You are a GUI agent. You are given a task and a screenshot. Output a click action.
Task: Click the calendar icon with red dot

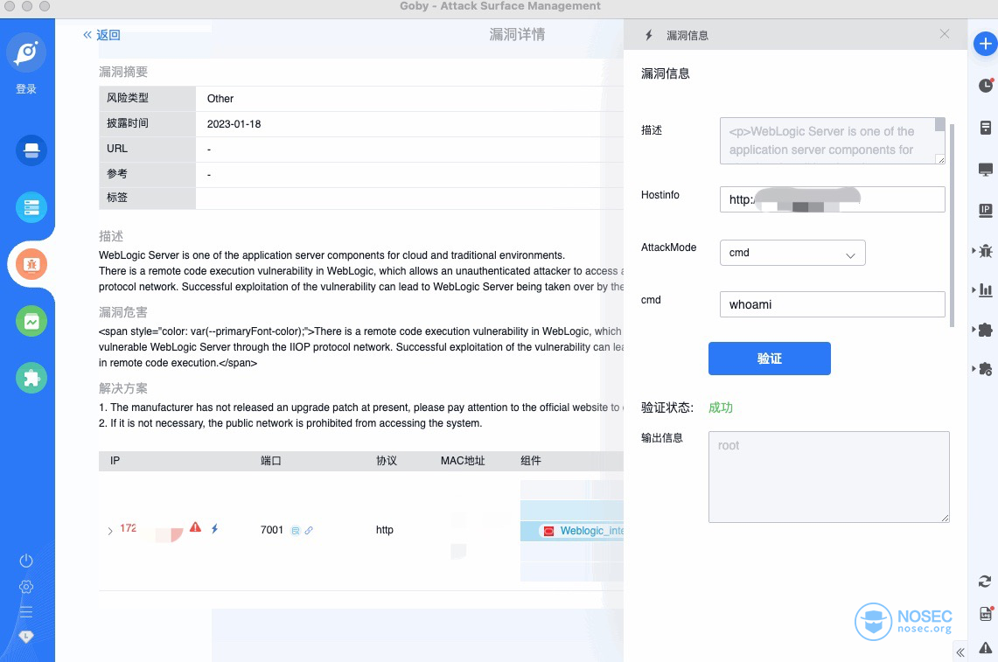pos(985,614)
